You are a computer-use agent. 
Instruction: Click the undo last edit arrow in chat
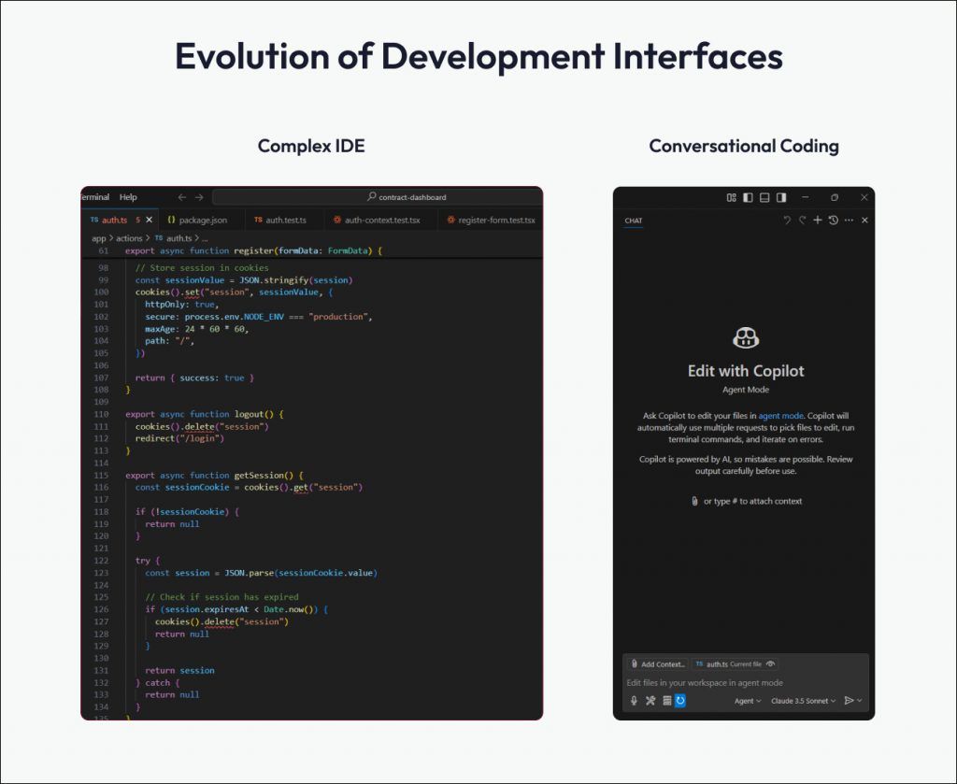(787, 221)
